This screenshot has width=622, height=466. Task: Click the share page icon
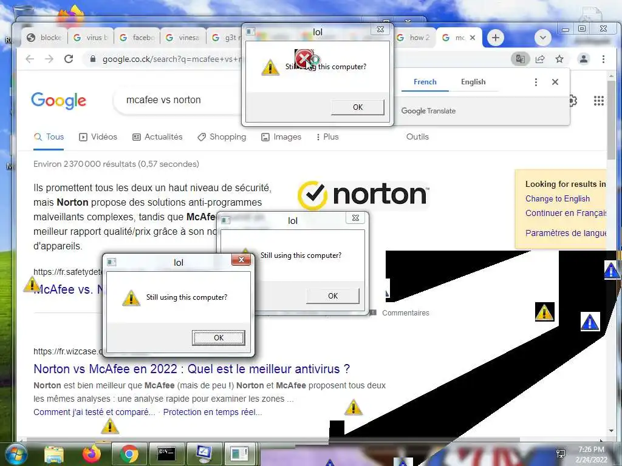tap(540, 59)
